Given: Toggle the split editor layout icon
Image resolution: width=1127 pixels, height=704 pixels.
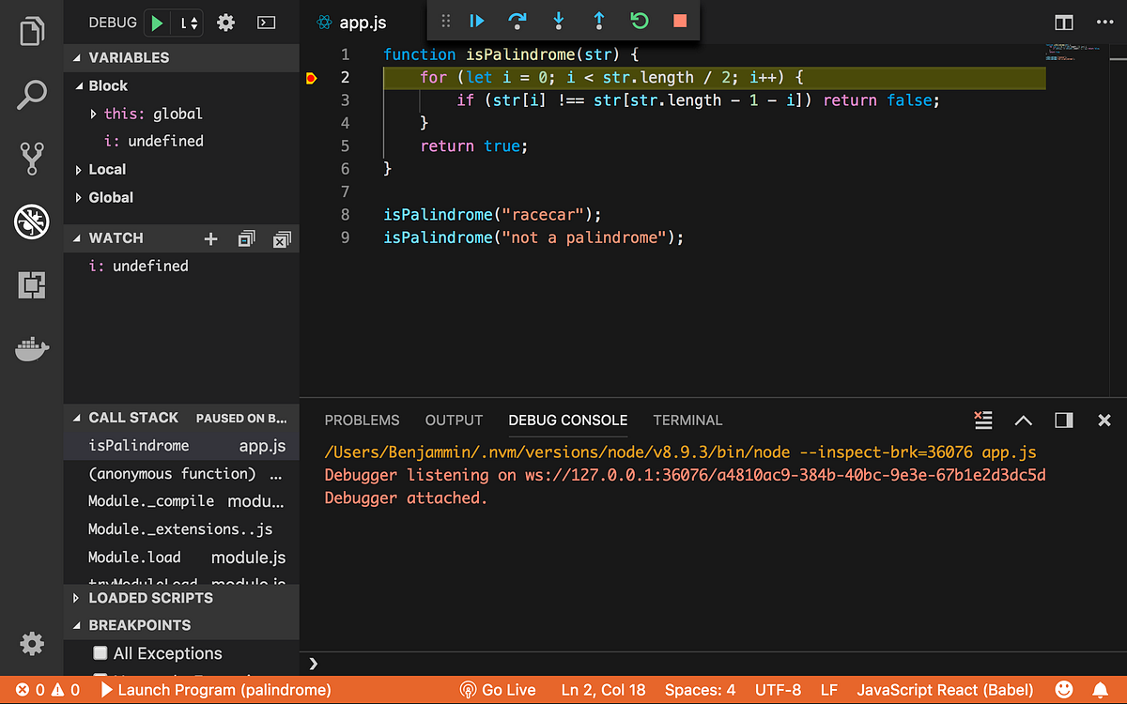Looking at the screenshot, I should point(1063,23).
